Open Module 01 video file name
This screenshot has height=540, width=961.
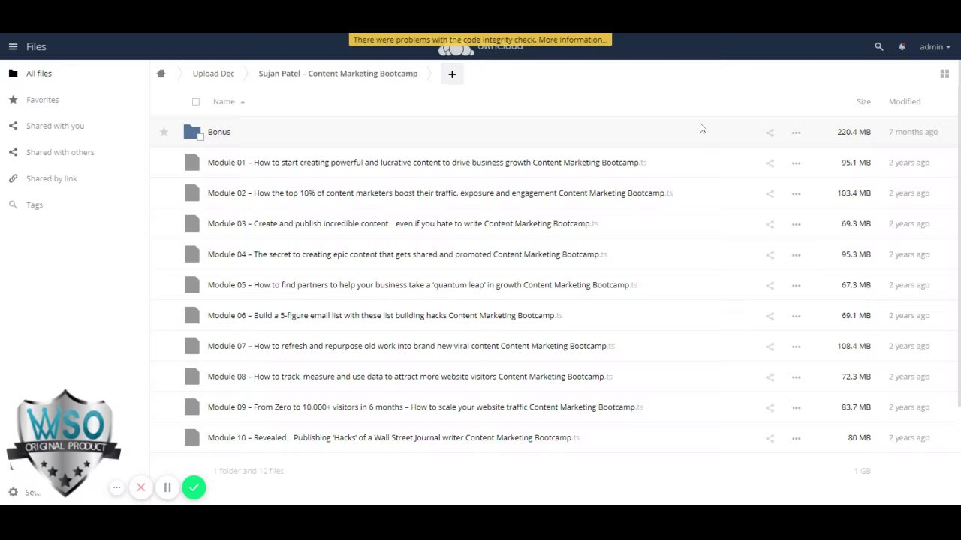point(427,163)
